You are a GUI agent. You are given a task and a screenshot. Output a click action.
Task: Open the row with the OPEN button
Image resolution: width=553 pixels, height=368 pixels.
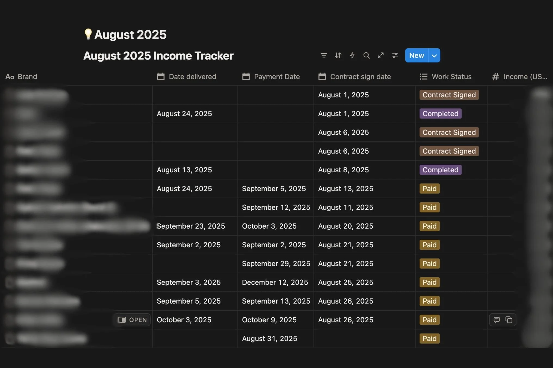(x=132, y=320)
